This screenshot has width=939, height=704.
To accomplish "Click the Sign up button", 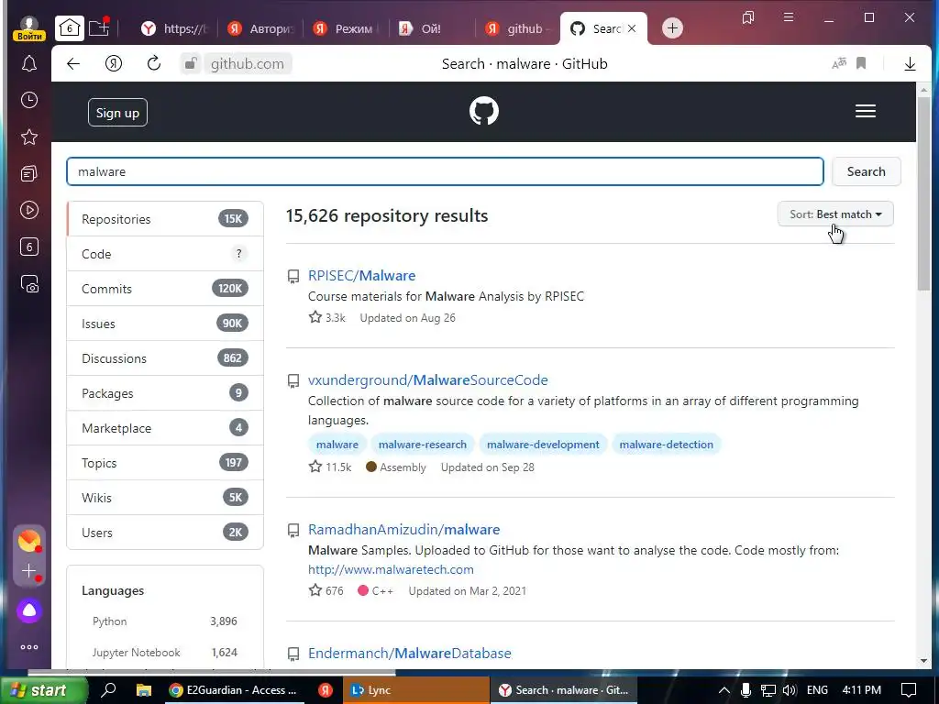I will 117,113.
